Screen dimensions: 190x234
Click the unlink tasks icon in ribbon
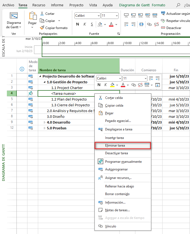click(157, 24)
